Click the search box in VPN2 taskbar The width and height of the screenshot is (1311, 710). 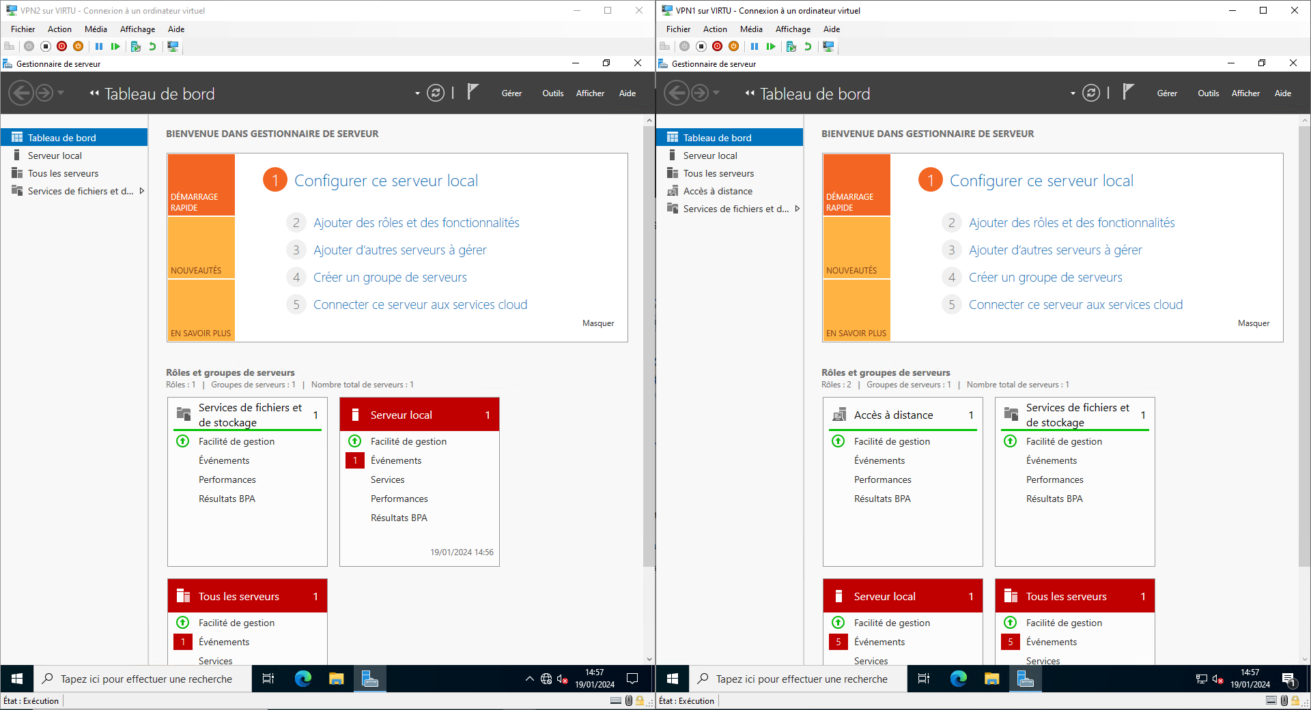(145, 679)
